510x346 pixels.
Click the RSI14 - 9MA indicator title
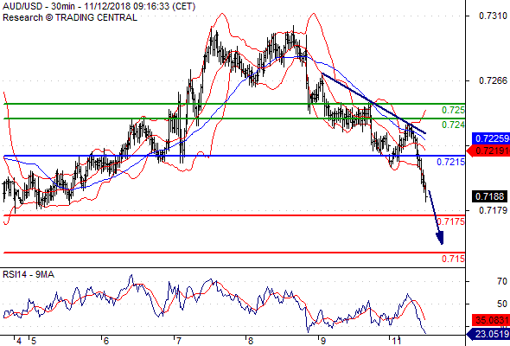(29, 275)
